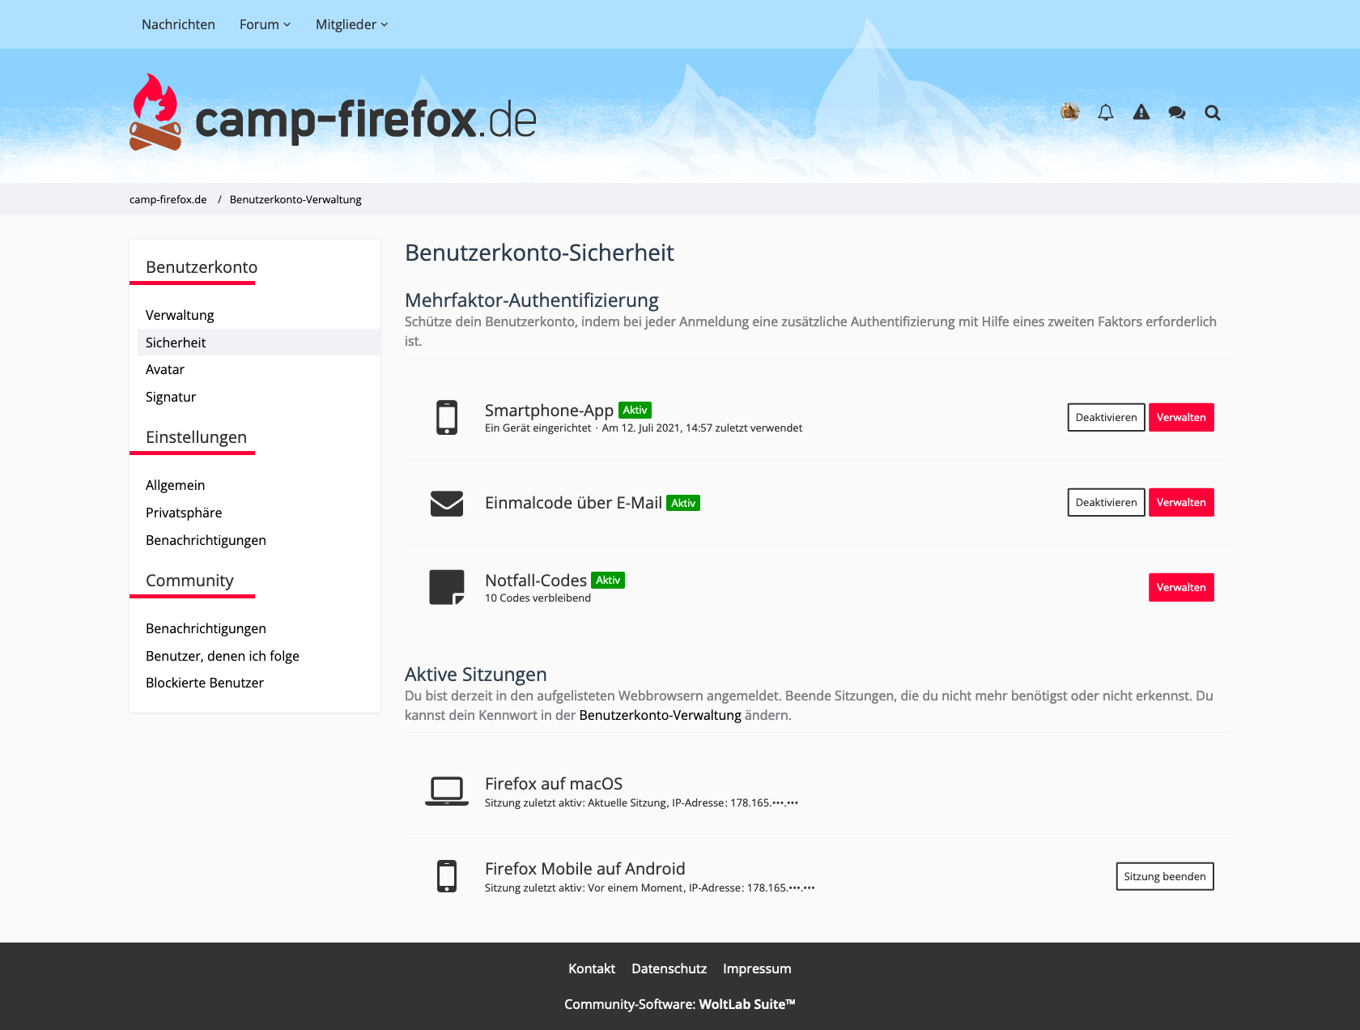Open the conversations speech bubble icon
This screenshot has width=1360, height=1030.
tap(1176, 113)
